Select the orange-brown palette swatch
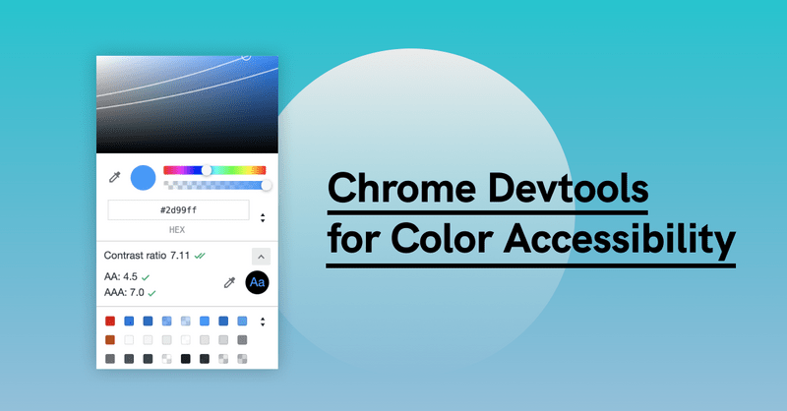Viewport: 787px width, 411px height. coord(110,340)
